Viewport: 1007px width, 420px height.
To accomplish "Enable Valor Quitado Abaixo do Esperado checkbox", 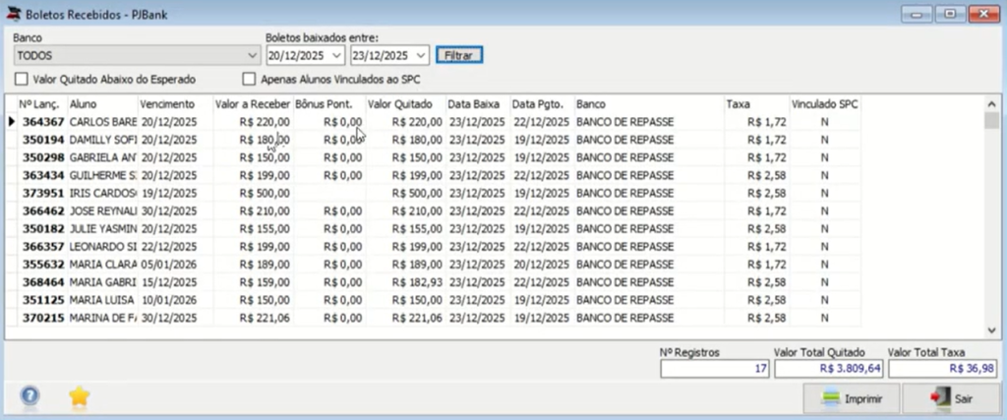I will [x=22, y=80].
